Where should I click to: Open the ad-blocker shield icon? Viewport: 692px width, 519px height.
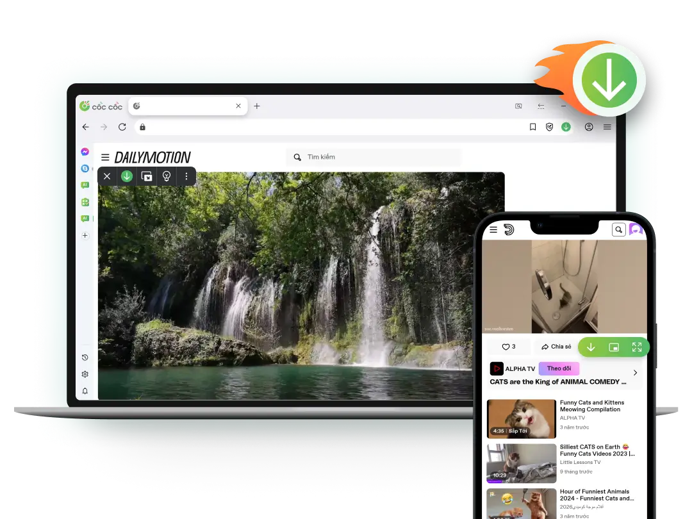(x=549, y=127)
